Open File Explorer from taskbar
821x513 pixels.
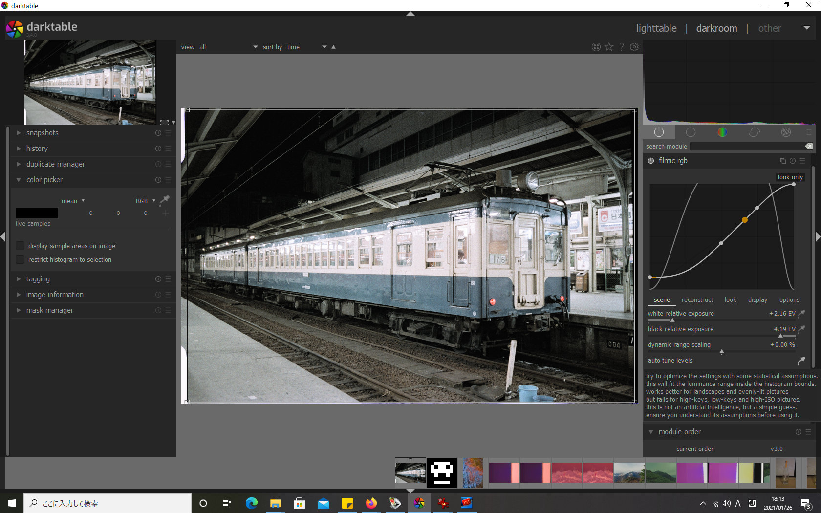pos(276,503)
